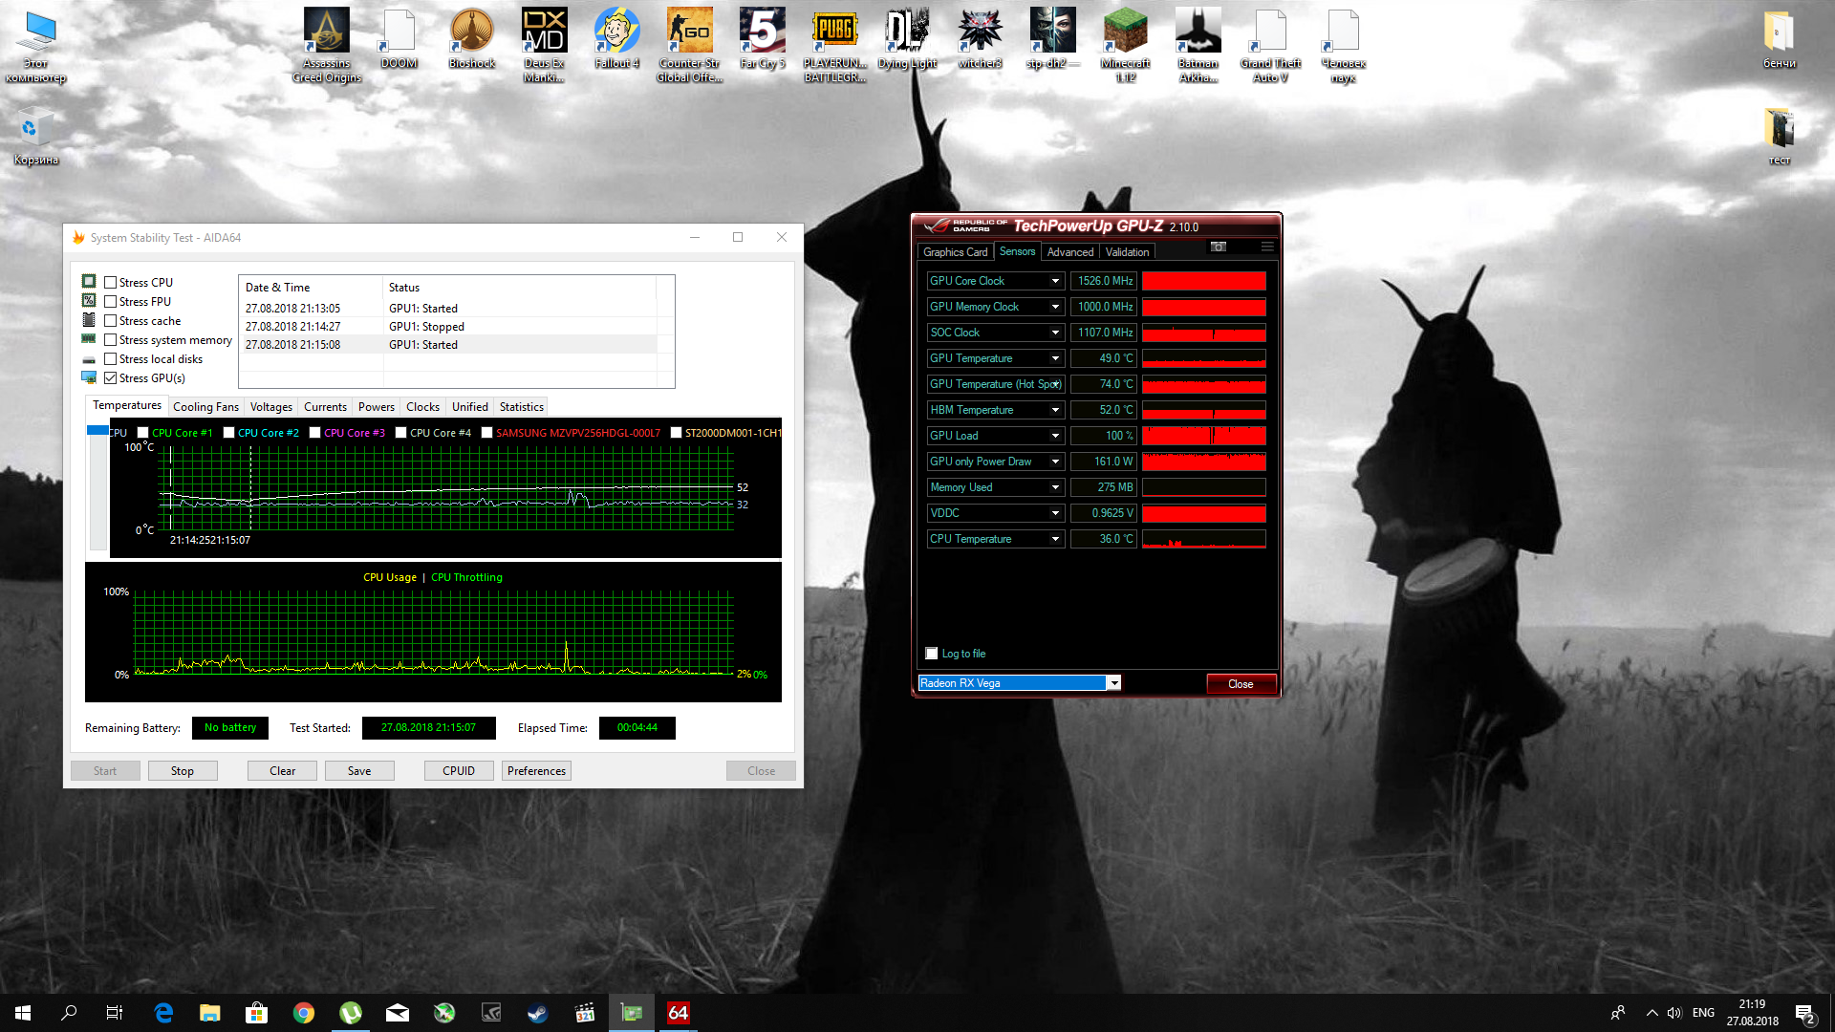Open the GPU-Z hamburger menu icon
1835x1032 pixels.
click(1267, 247)
